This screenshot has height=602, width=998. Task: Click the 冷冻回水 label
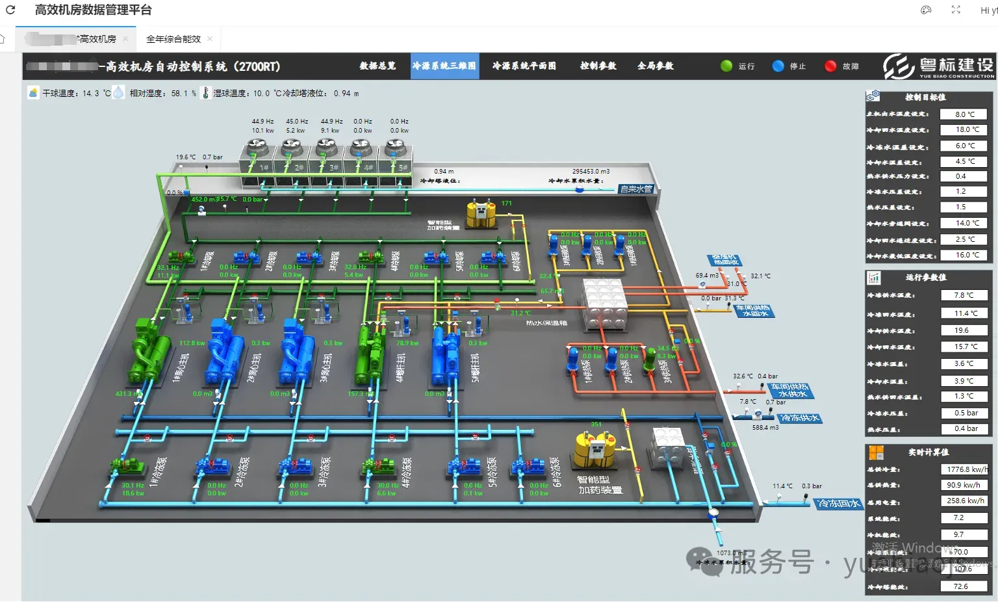(839, 504)
